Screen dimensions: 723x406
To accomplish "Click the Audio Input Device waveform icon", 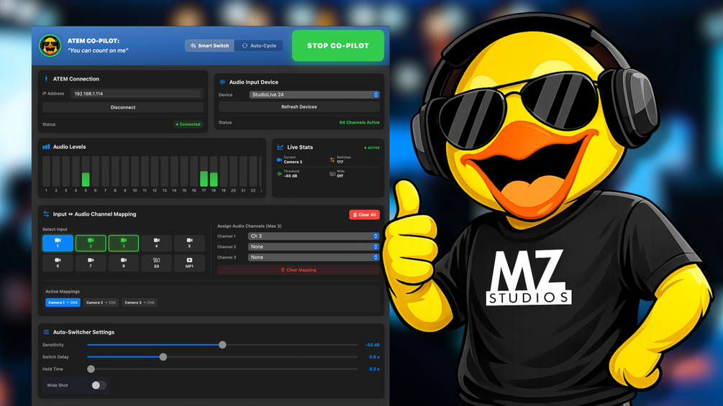I will (x=222, y=82).
